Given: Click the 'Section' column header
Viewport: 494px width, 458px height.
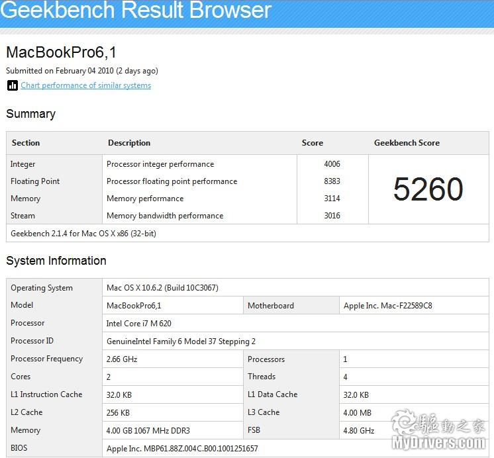Looking at the screenshot, I should click(26, 143).
